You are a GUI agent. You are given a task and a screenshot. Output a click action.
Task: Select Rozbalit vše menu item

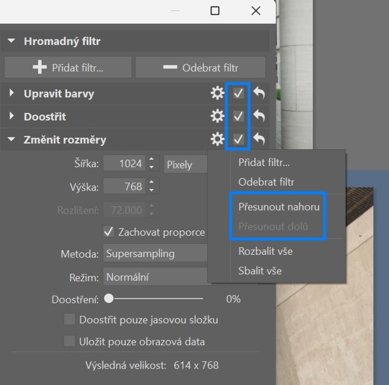coord(265,251)
